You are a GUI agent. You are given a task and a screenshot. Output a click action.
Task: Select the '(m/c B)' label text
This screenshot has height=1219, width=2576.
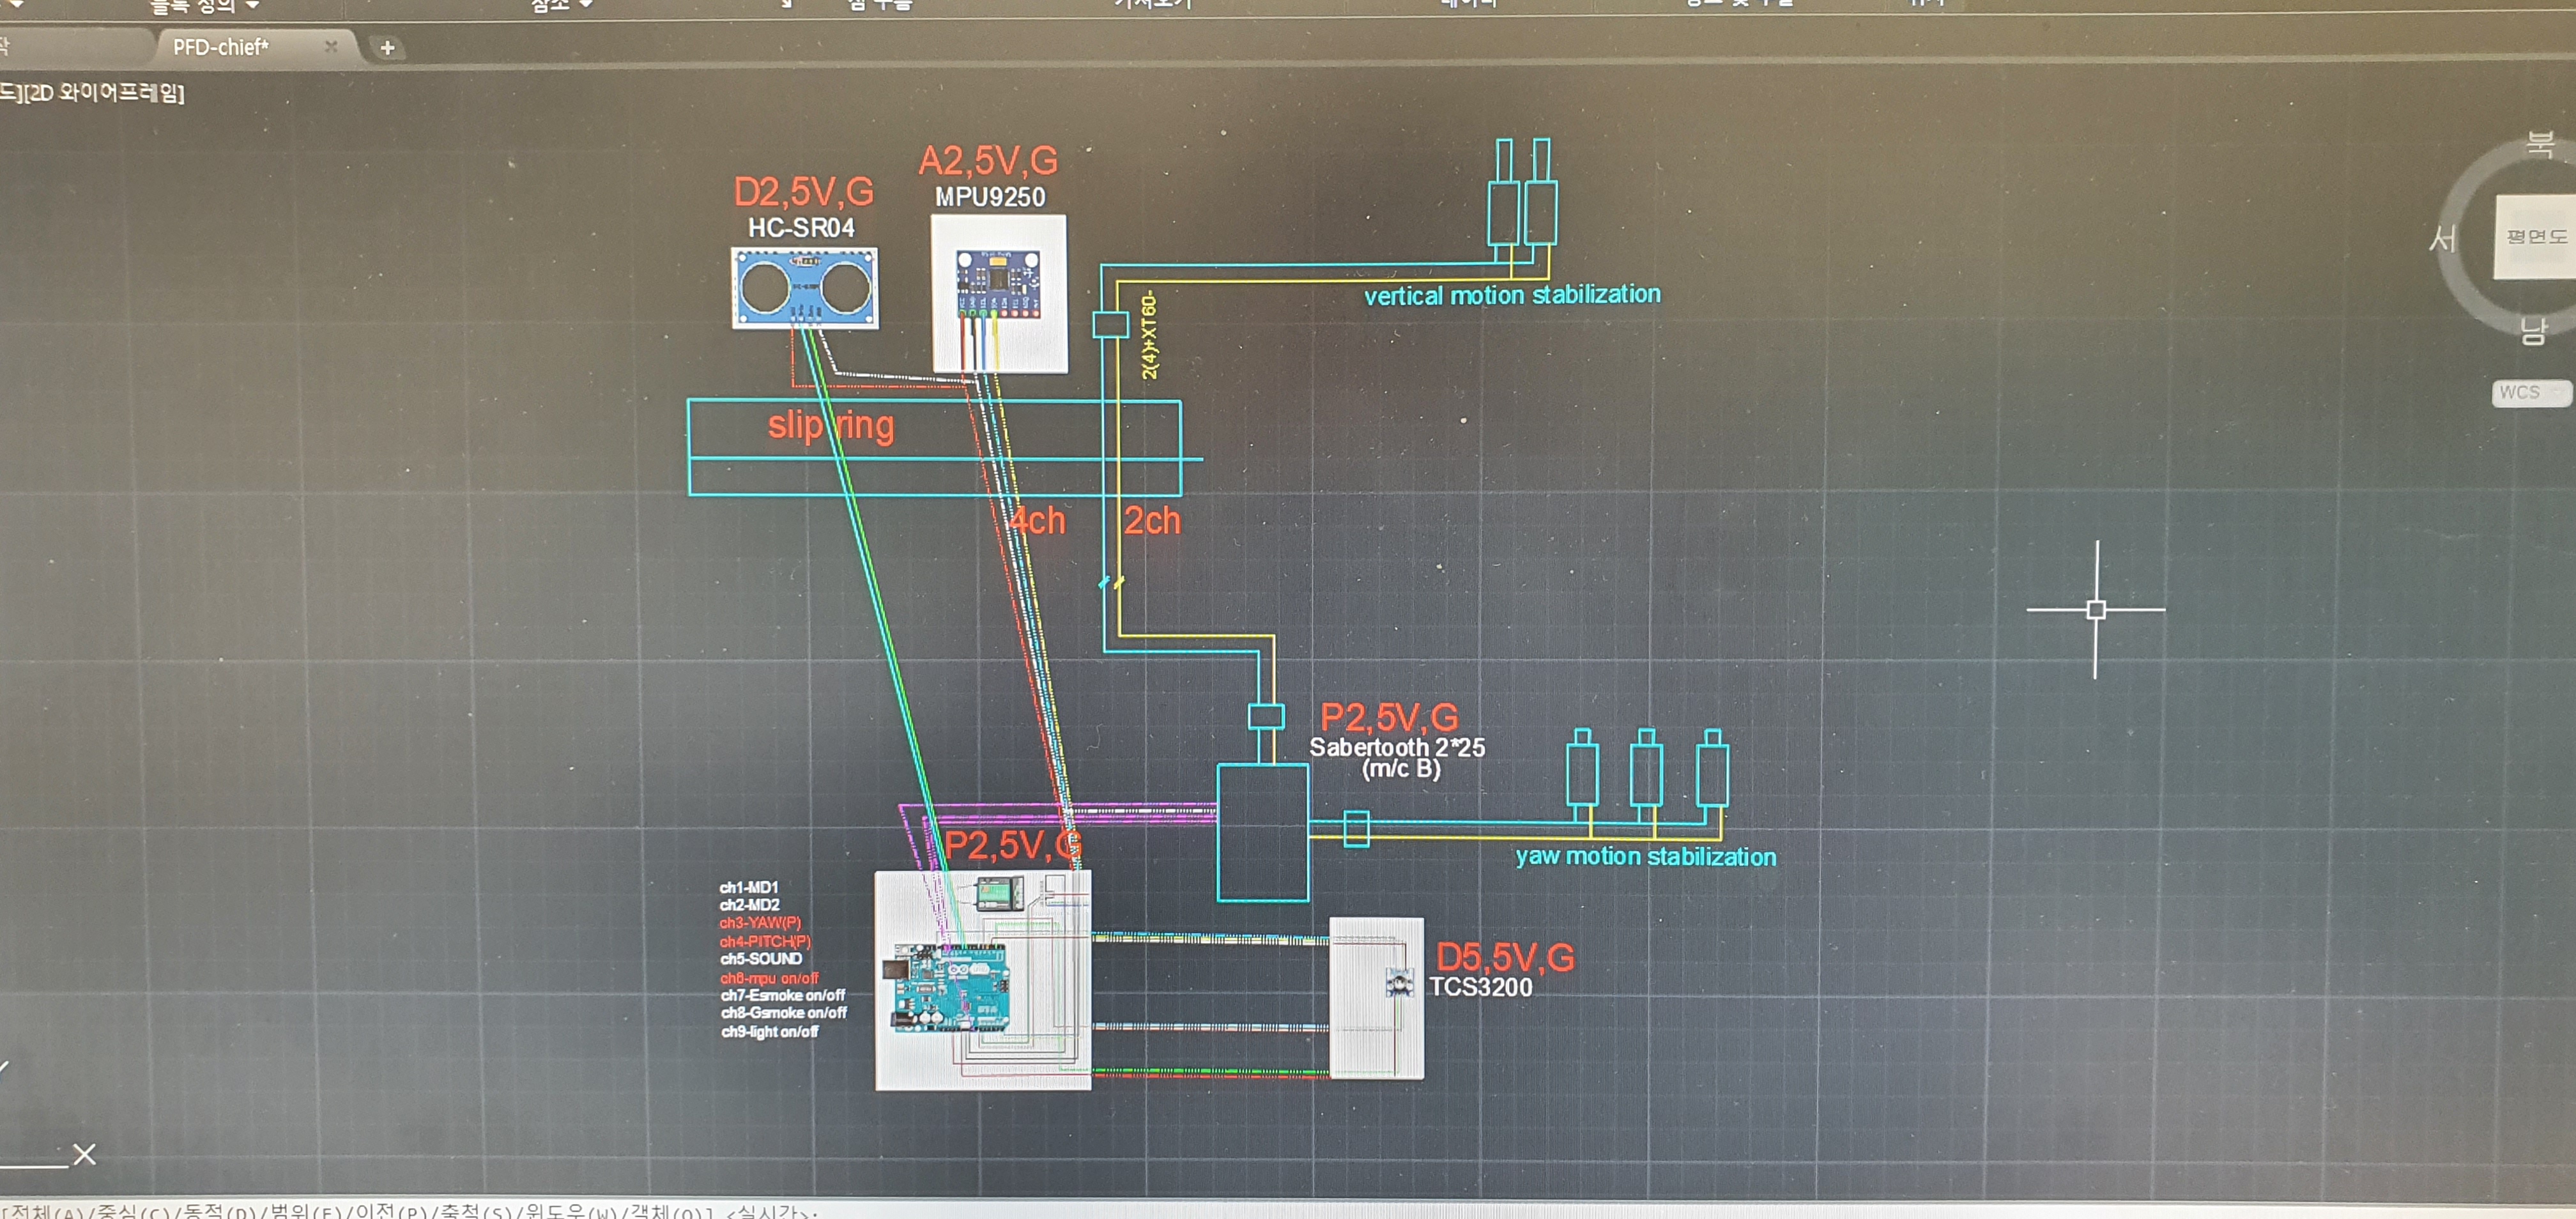1401,769
